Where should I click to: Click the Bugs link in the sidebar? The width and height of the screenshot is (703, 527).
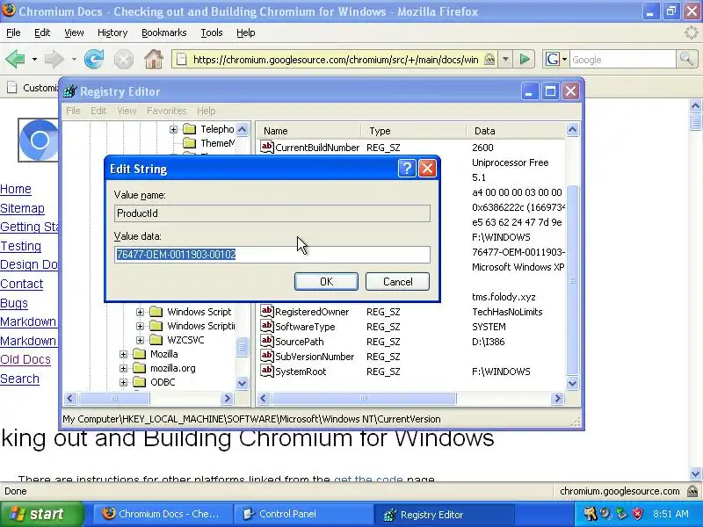pos(14,303)
